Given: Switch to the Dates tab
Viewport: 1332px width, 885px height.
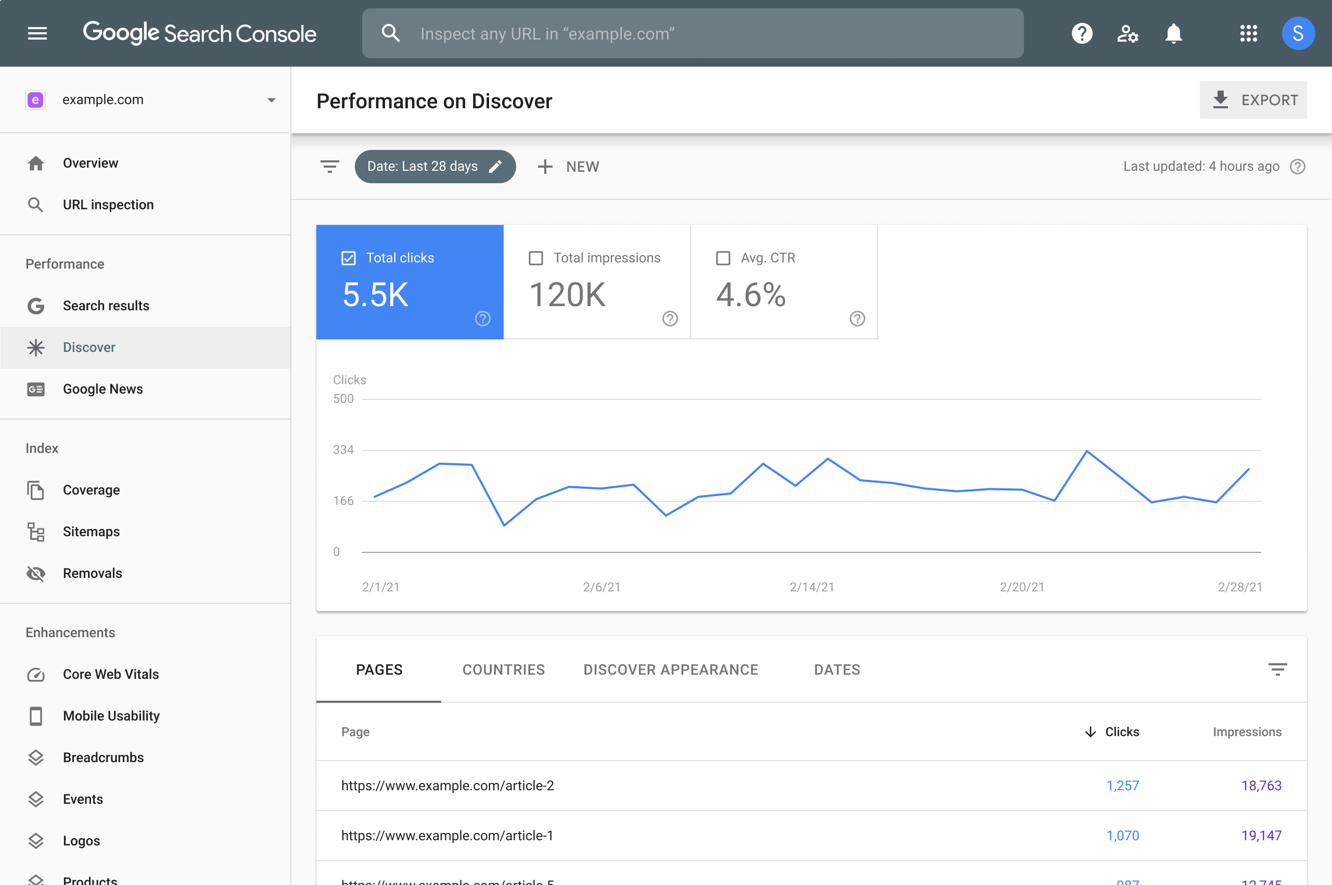Looking at the screenshot, I should pyautogui.click(x=837, y=669).
